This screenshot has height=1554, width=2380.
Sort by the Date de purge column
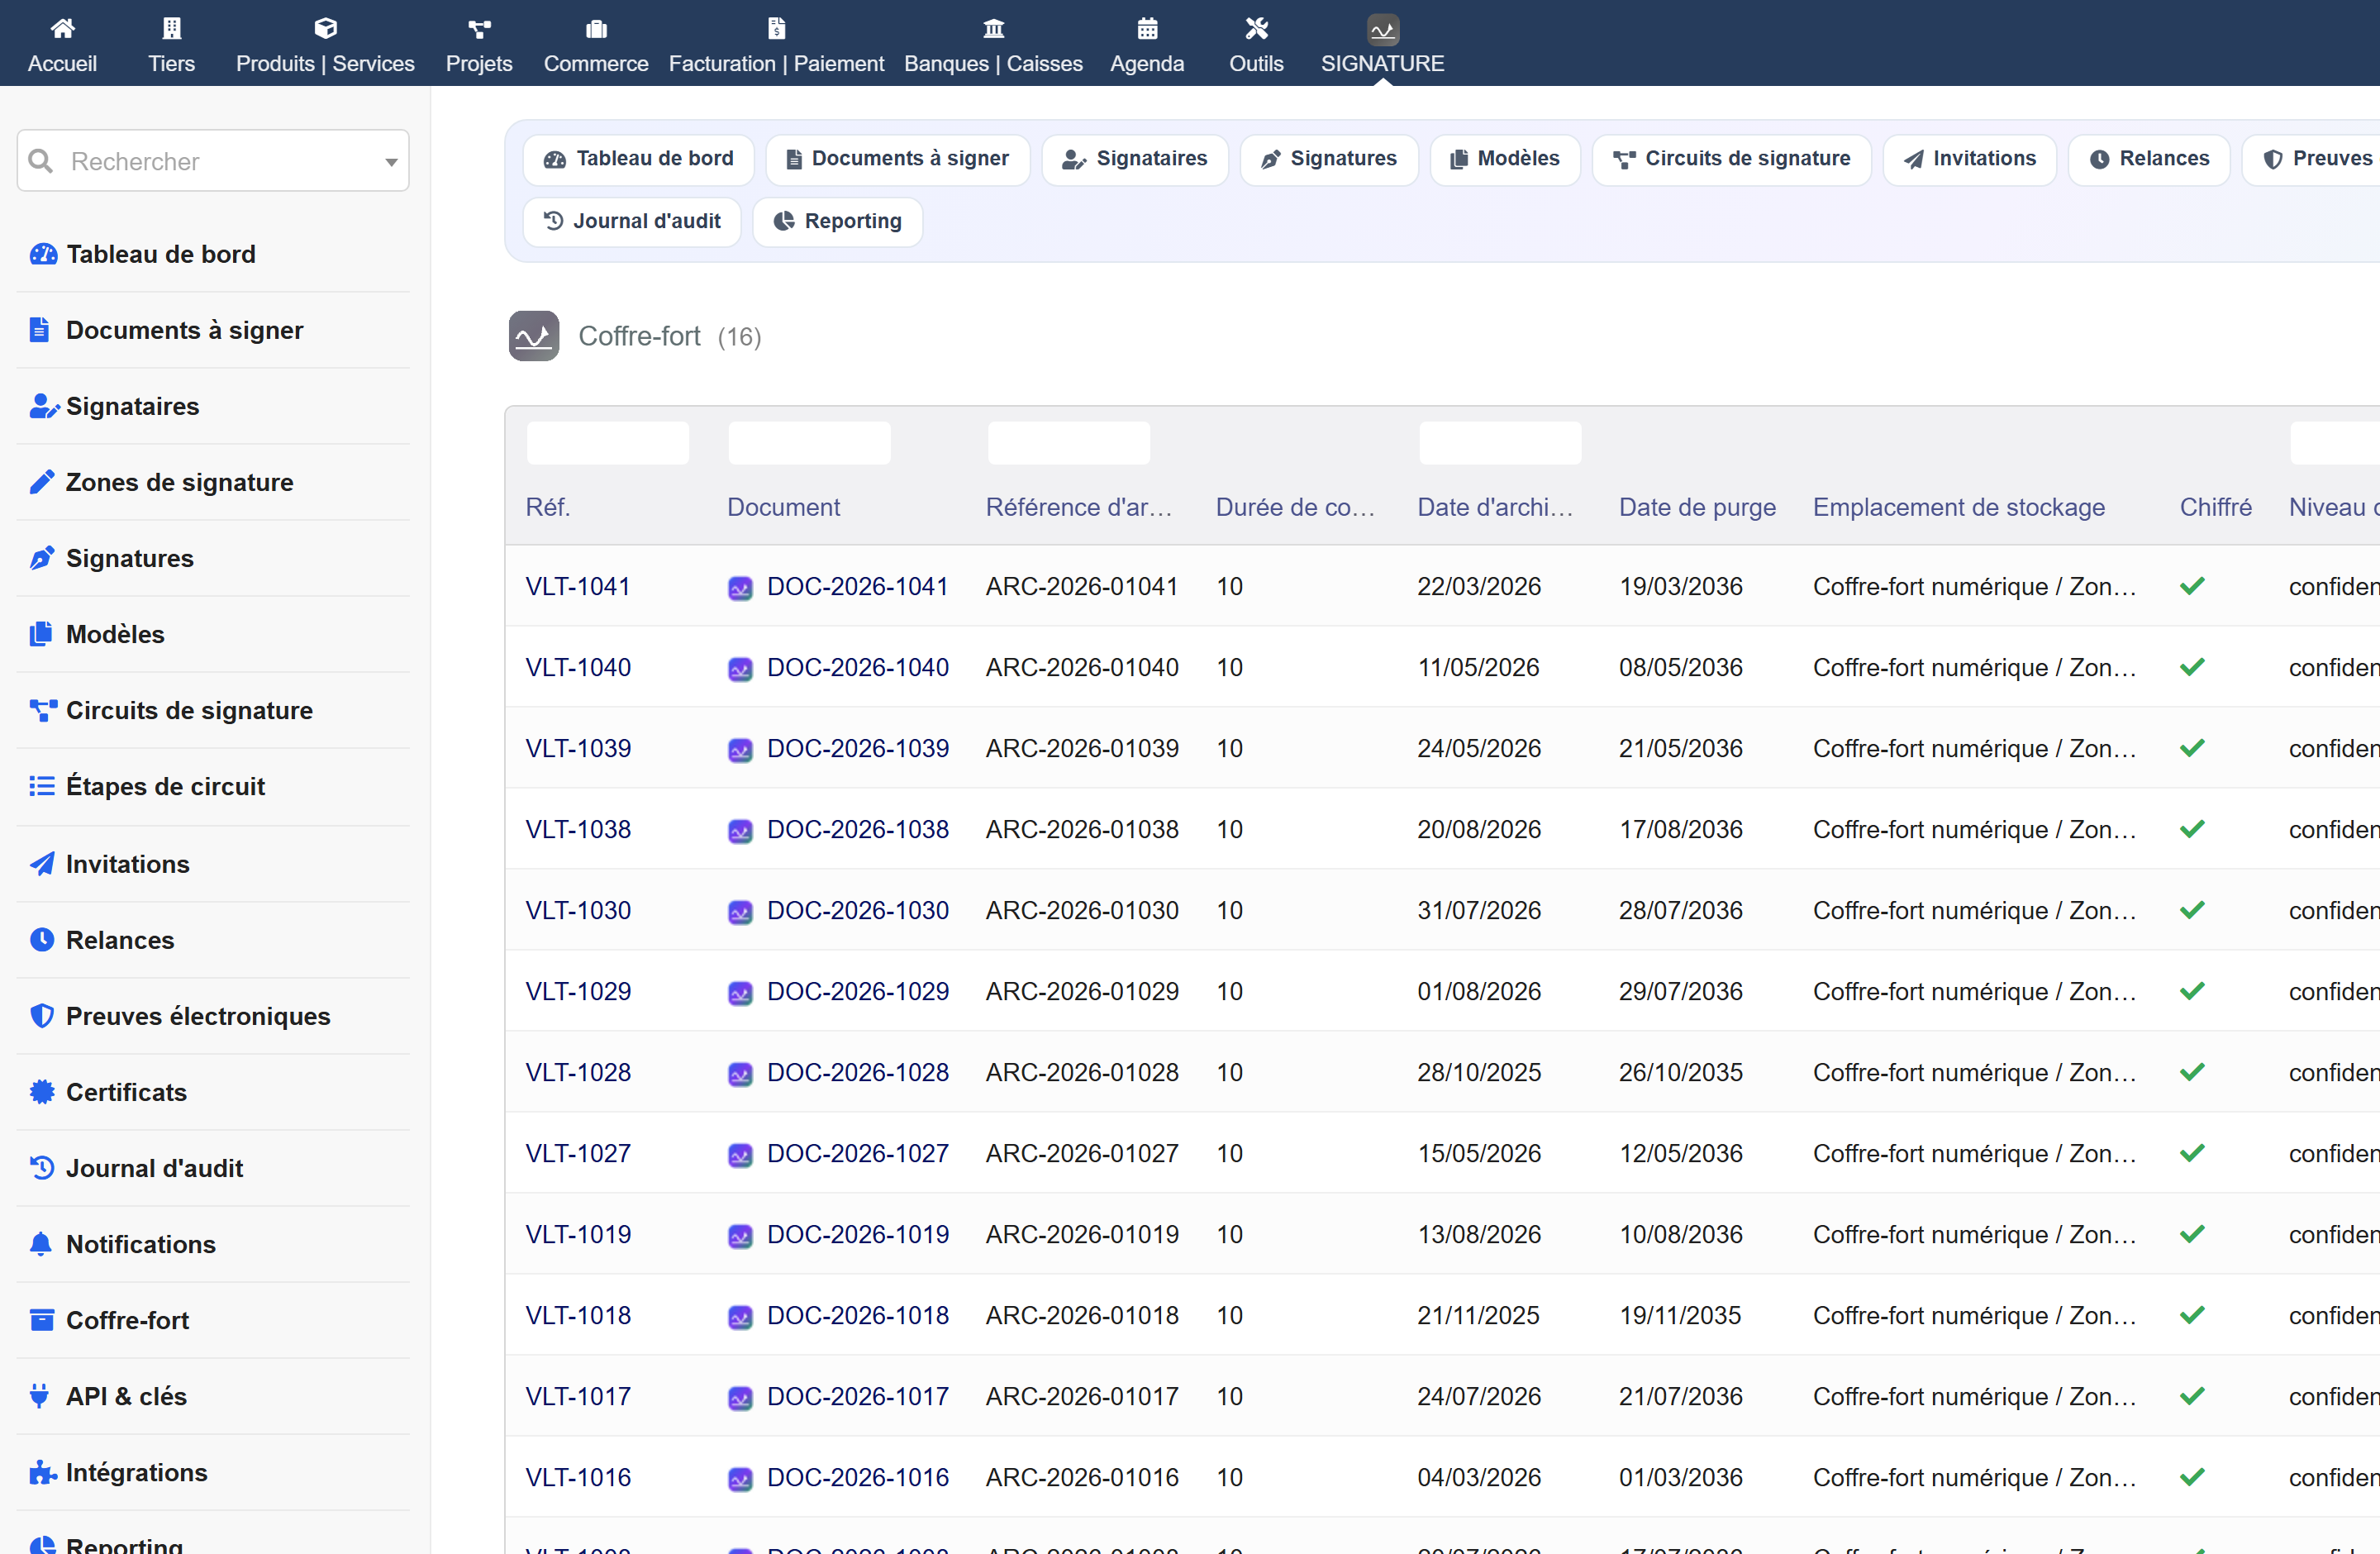pos(1697,507)
